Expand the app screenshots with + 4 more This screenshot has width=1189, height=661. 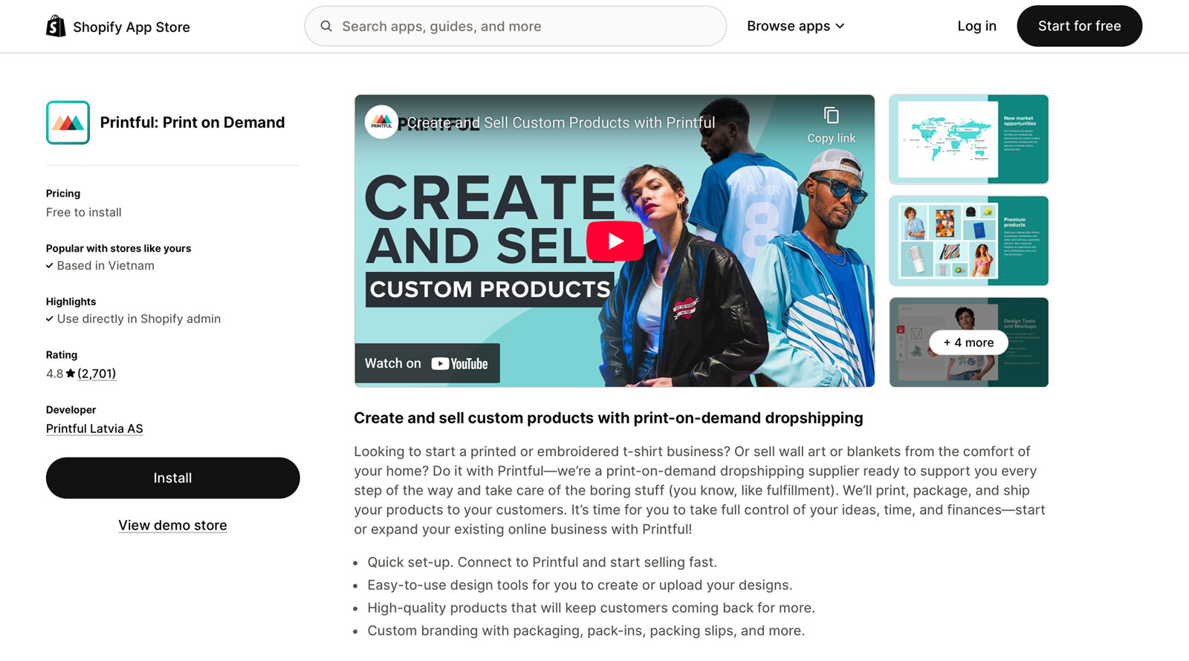968,342
